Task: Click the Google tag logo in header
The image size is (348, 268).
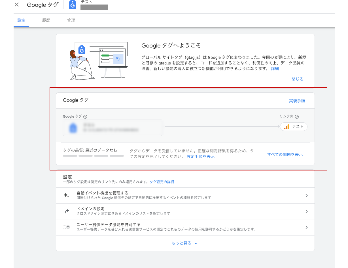Action: pyautogui.click(x=73, y=5)
